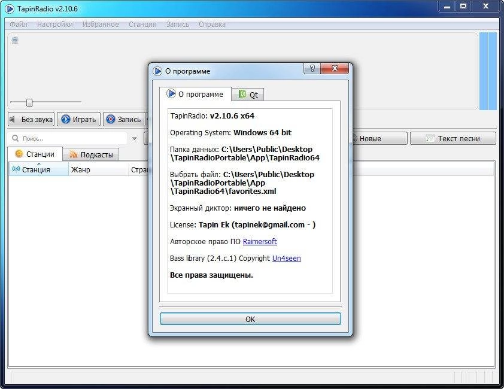Screen dimensions: 504x389
Task: Select the "Подкасты" tab
Action: click(91, 154)
